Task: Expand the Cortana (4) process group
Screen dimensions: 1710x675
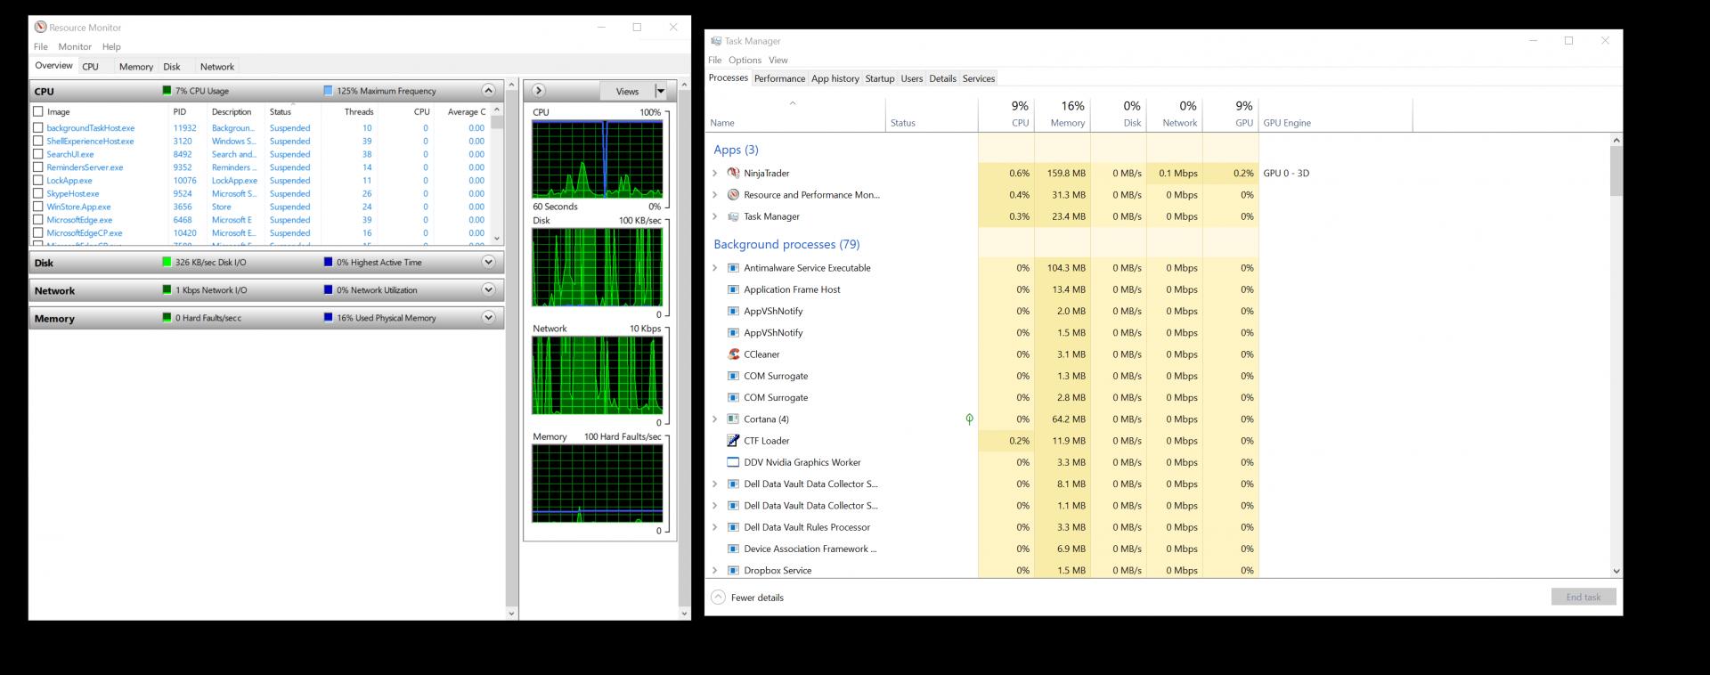Action: pos(714,419)
